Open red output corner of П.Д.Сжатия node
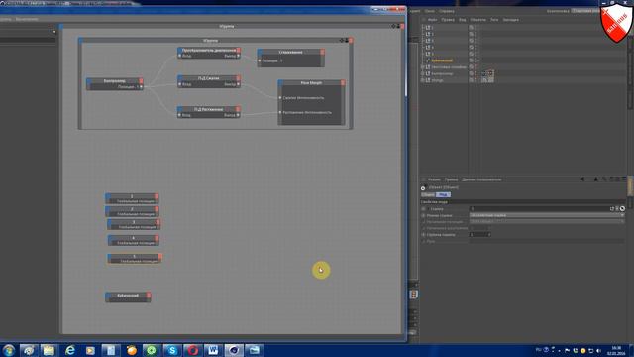 (238, 78)
